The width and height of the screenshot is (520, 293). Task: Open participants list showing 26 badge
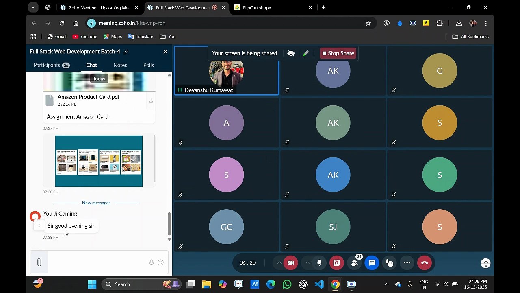(354, 263)
